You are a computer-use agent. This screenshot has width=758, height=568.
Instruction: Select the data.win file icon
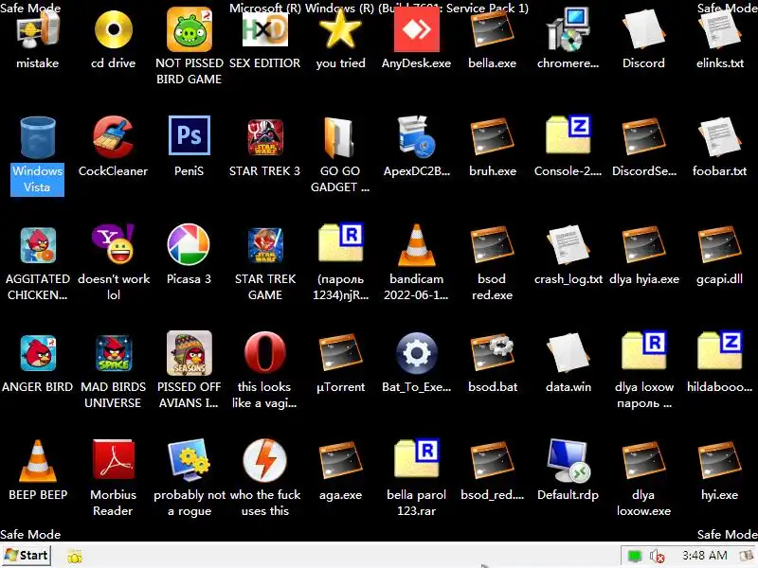click(x=568, y=353)
